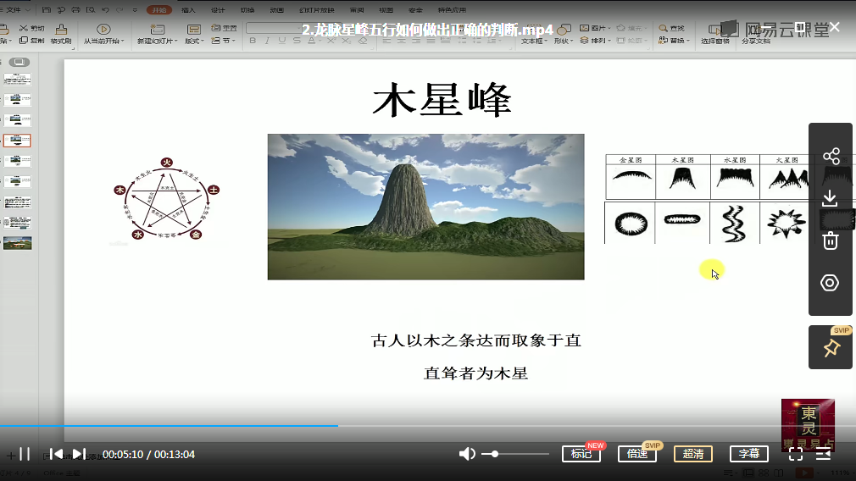The image size is (856, 481).
Task: Switch to the 插入 ribbon tab
Action: coord(188,10)
